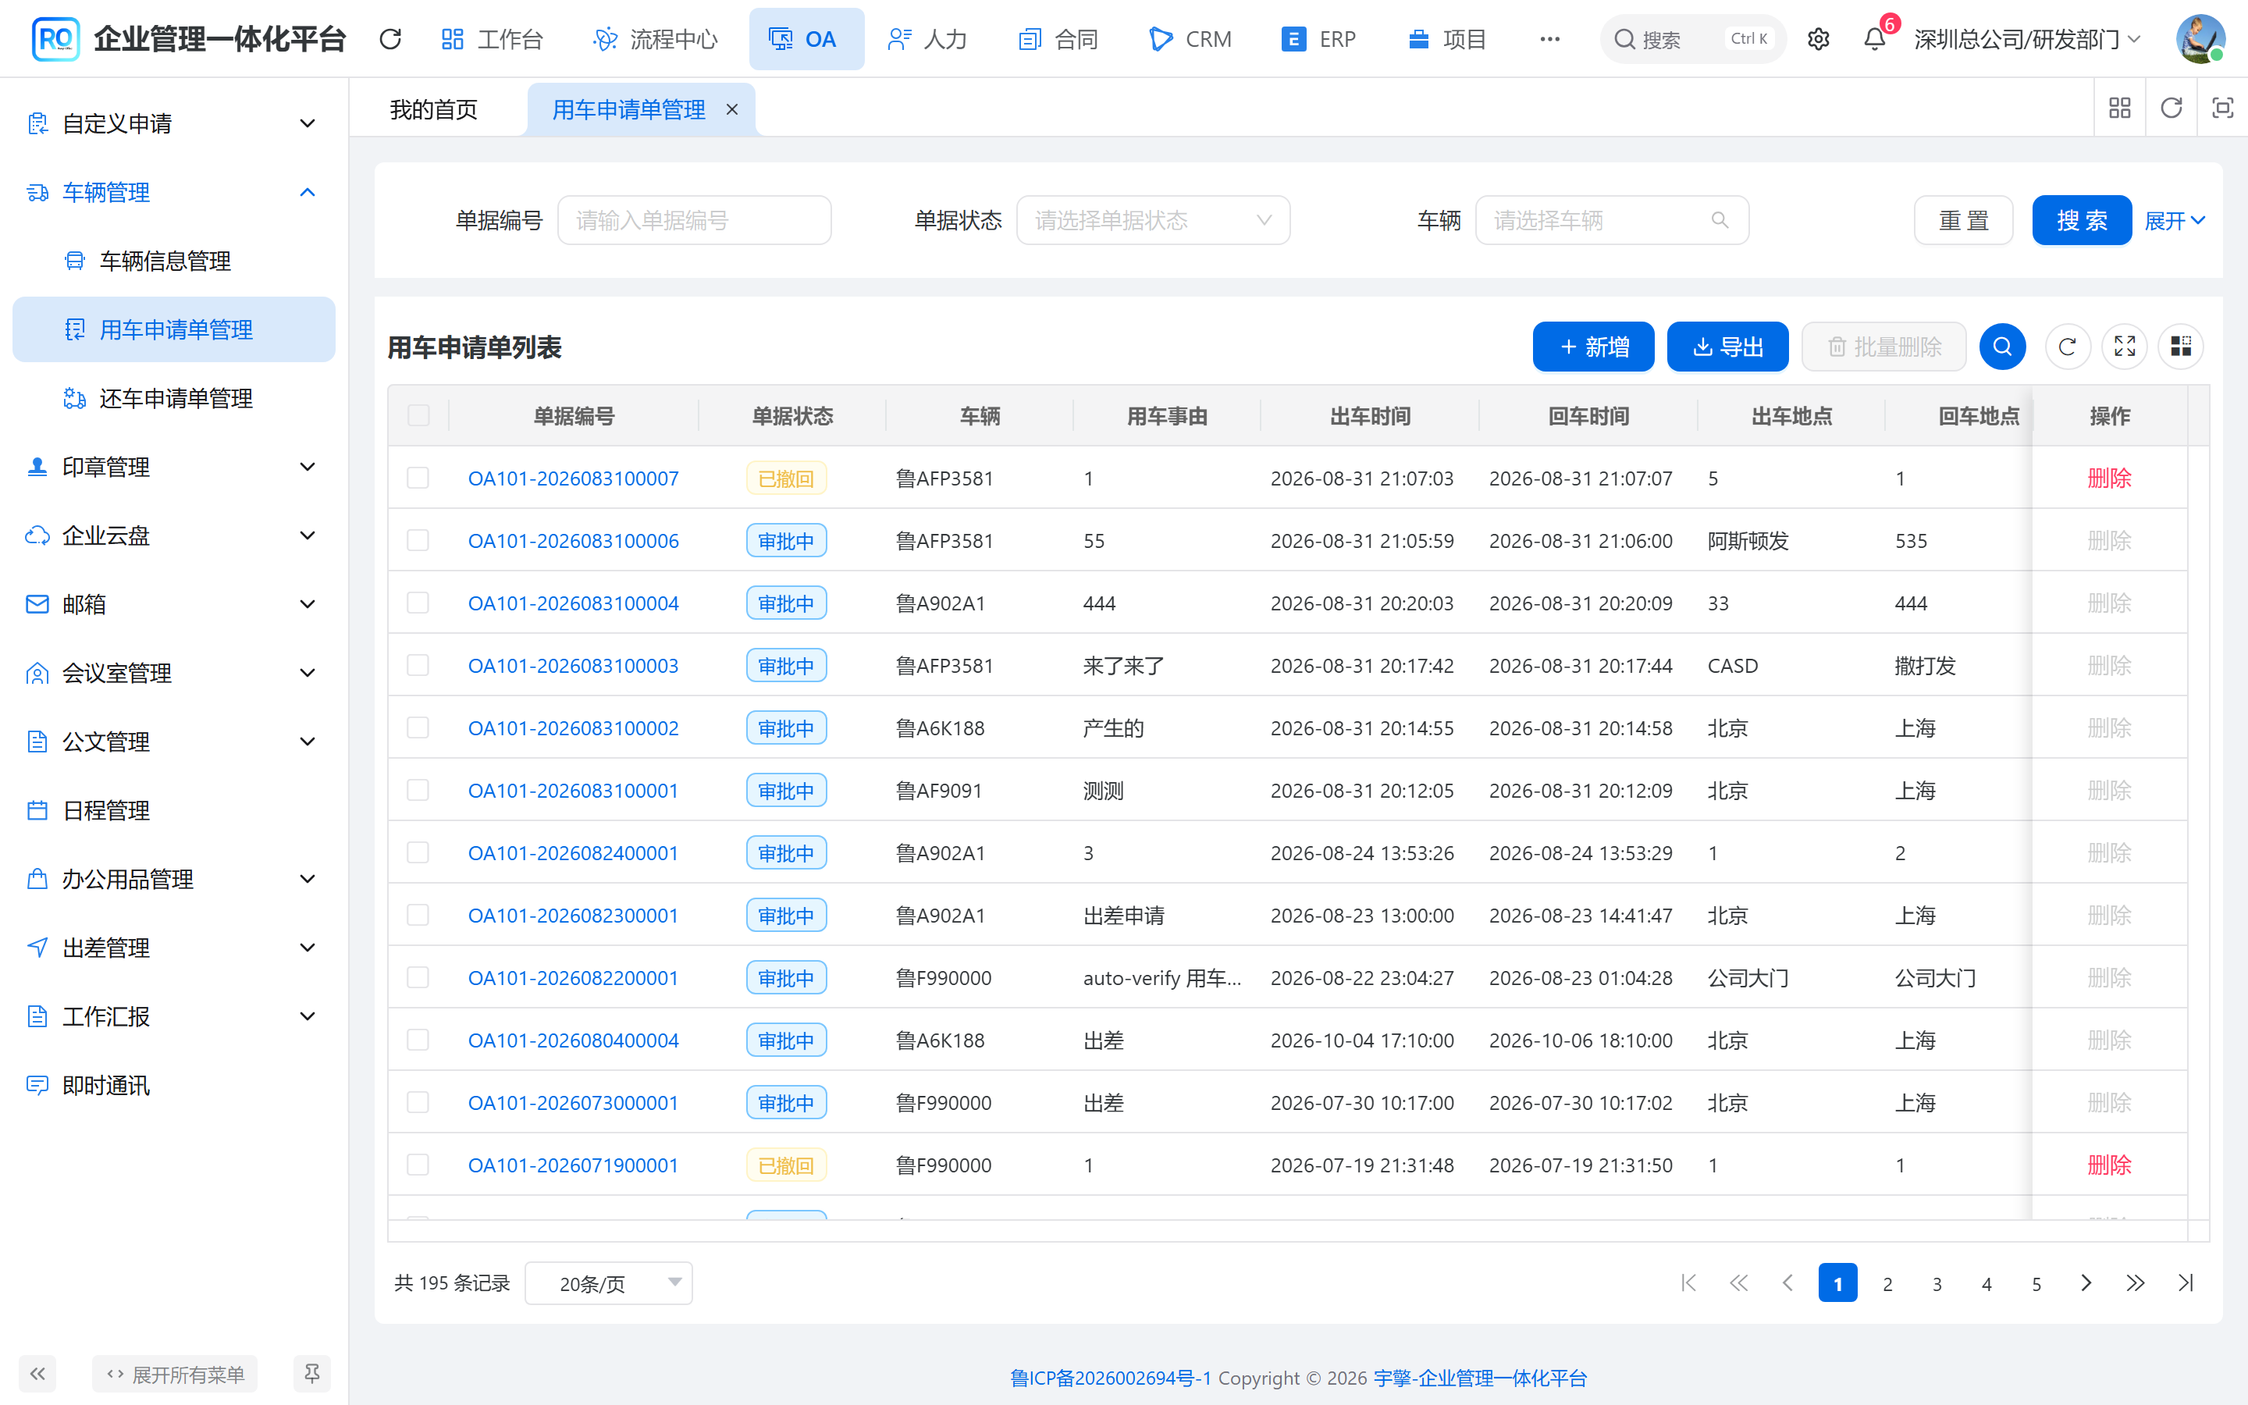Click the refresh icon beside the platform title

click(390, 39)
